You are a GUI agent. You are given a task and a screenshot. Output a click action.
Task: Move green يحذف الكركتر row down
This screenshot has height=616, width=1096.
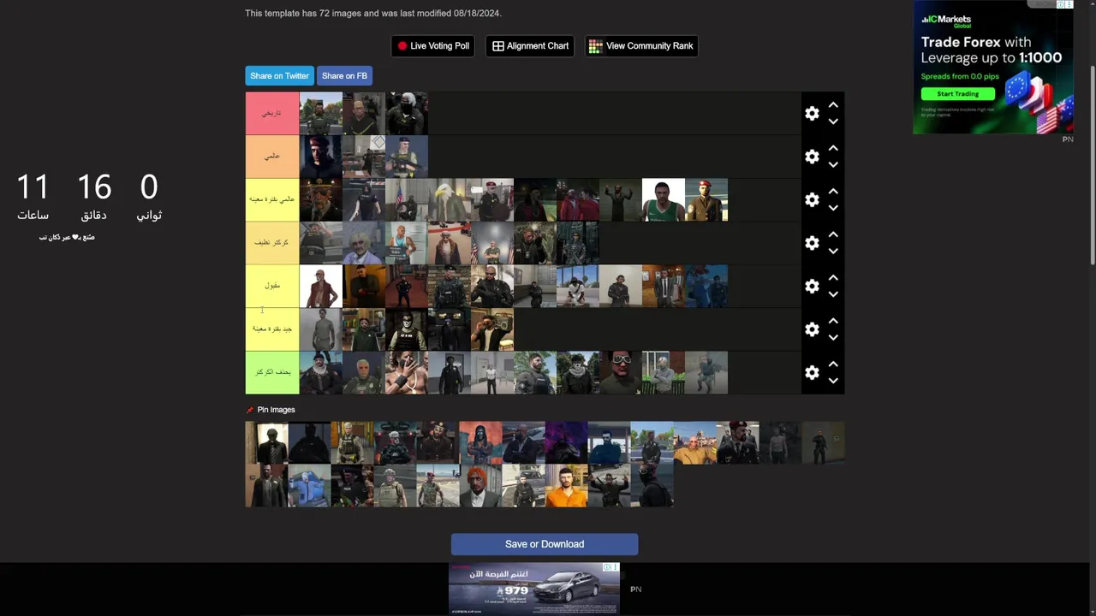(833, 381)
